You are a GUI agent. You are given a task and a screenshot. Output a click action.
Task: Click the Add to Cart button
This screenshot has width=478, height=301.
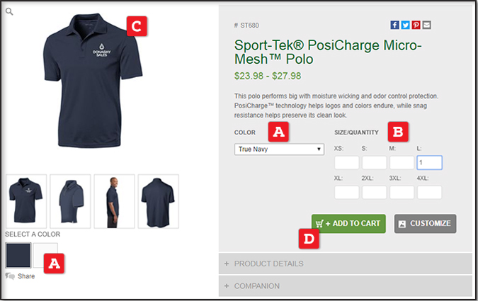coord(348,224)
